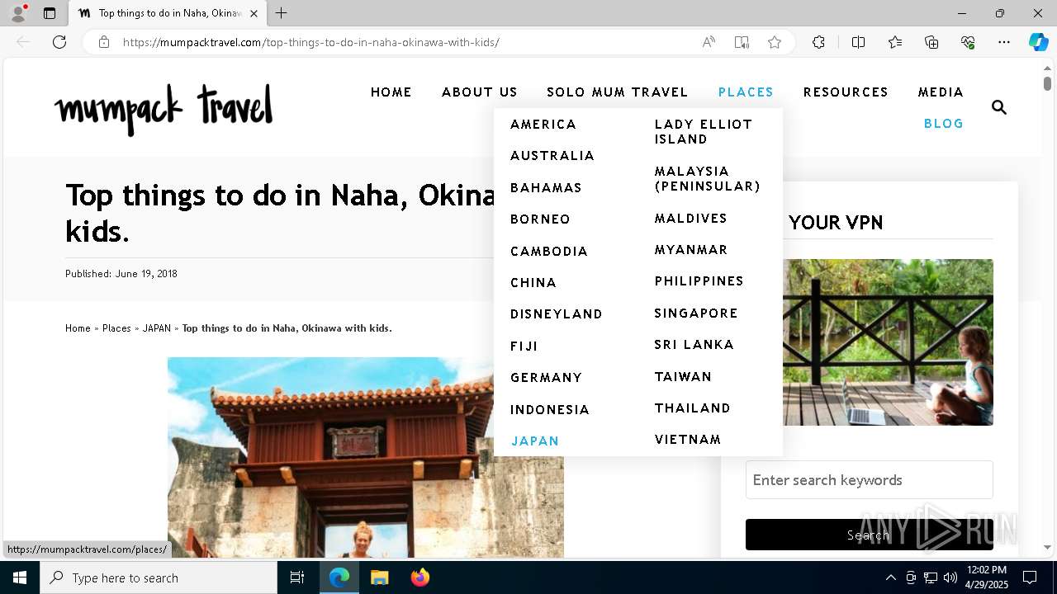The width and height of the screenshot is (1057, 594).
Task: Select CAMBODIA in Places dropdown
Action: click(x=549, y=252)
